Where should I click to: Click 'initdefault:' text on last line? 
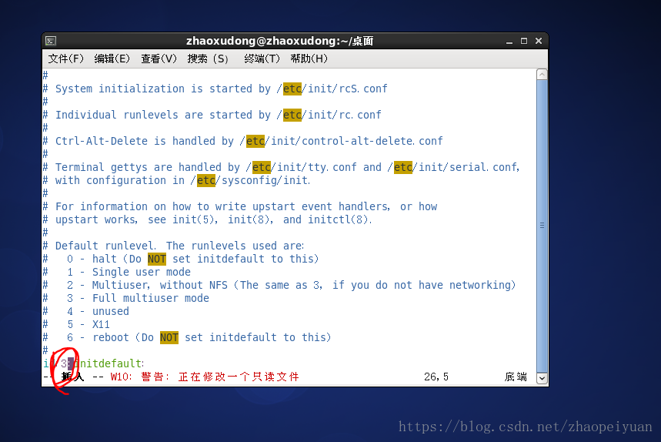109,363
